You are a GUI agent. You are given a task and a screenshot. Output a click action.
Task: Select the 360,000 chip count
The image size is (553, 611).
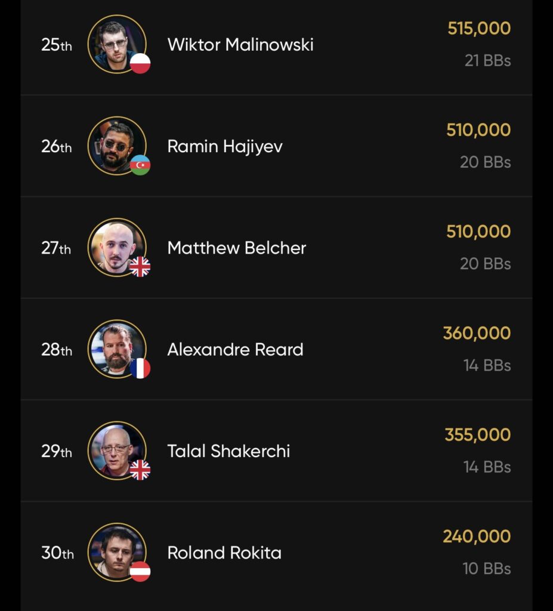[x=477, y=333]
